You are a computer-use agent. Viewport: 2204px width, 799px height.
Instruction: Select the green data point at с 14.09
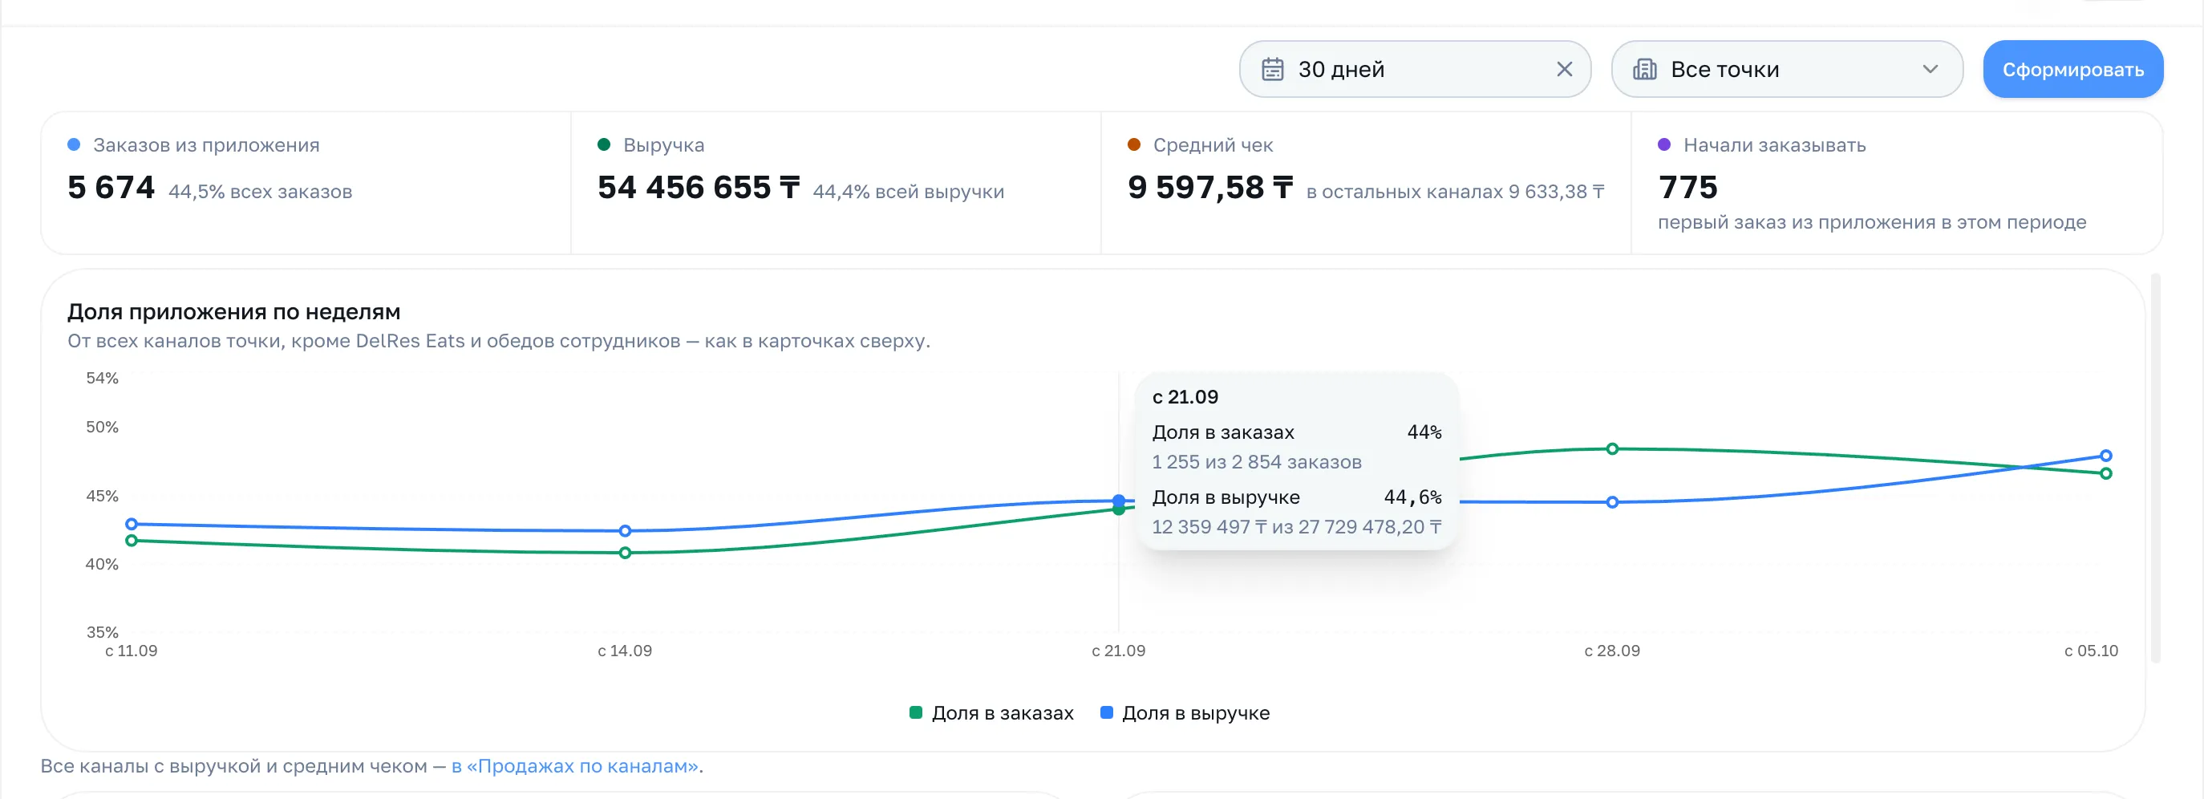(625, 553)
